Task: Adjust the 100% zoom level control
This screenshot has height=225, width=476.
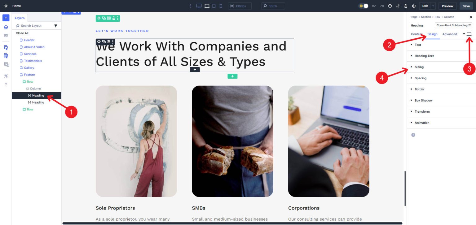Action: [273, 6]
